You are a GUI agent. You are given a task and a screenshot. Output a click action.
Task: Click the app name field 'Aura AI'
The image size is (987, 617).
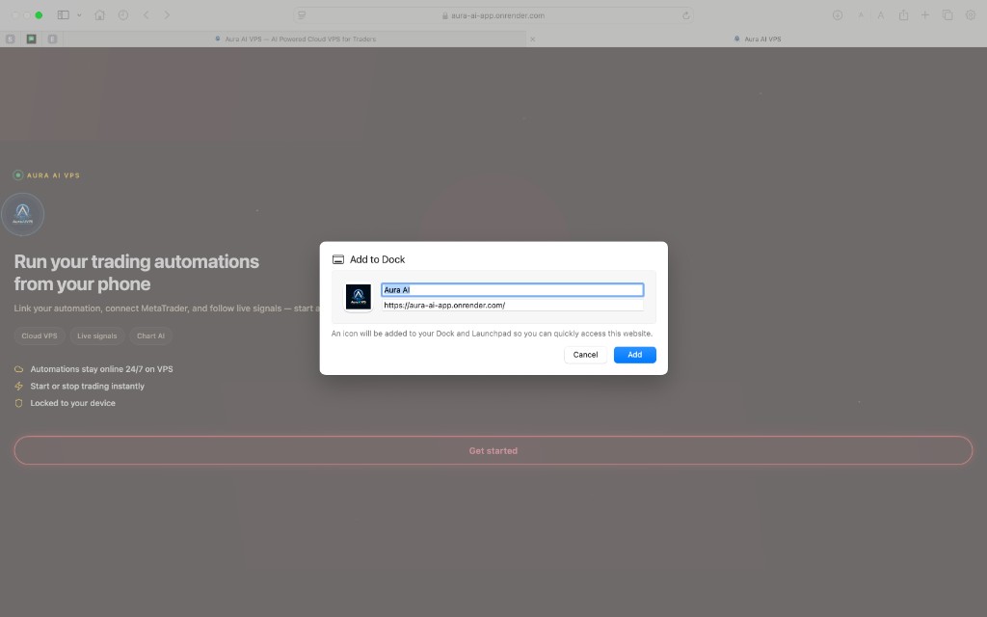coord(513,289)
